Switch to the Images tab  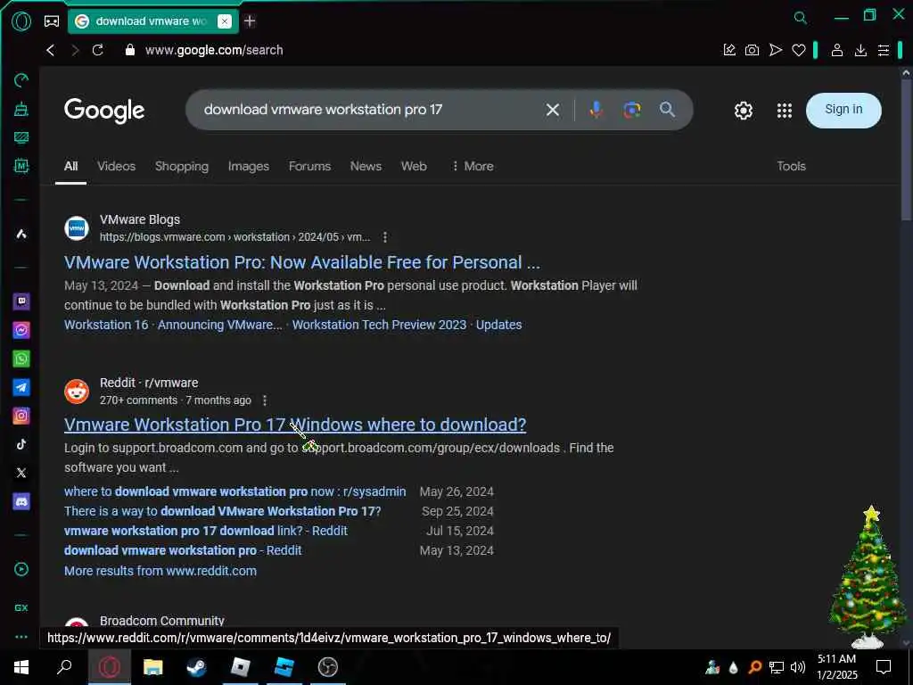tap(249, 166)
